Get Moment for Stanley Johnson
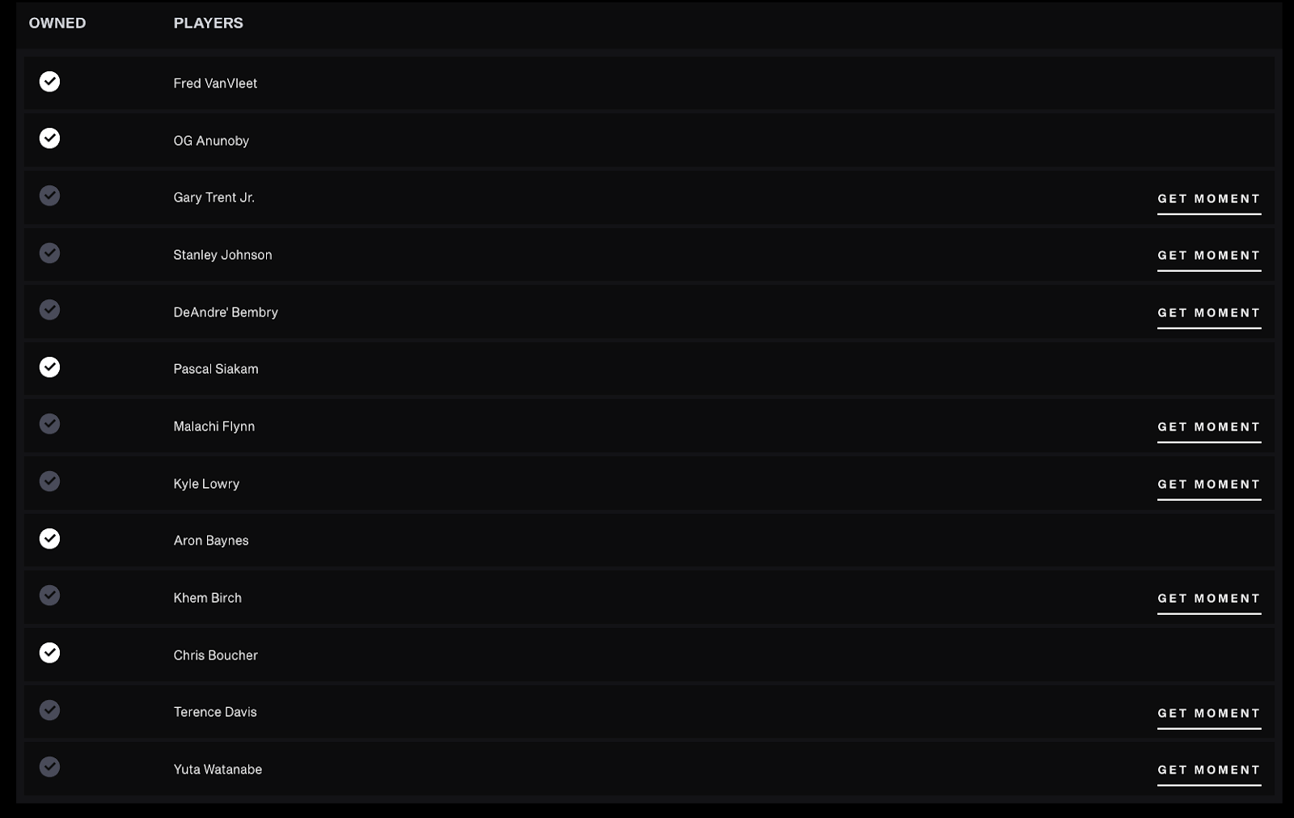Screen dimensions: 1294x818 (x=1209, y=256)
